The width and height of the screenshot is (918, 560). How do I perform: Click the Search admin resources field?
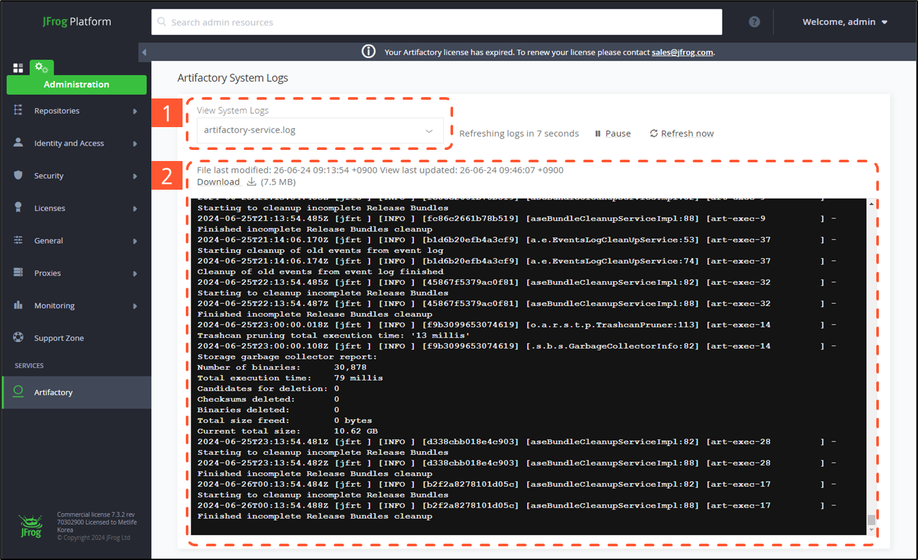[437, 22]
